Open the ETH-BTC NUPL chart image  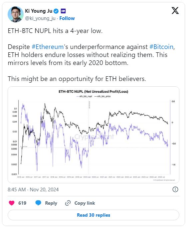[94, 135]
